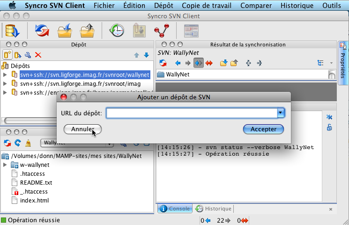Move repository up with the up arrow
The width and height of the screenshot is (349, 225).
point(136,55)
